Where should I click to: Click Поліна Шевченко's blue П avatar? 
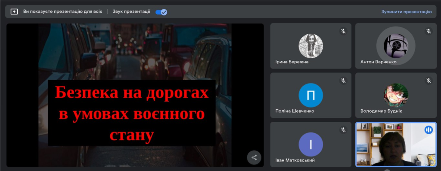coord(311,95)
